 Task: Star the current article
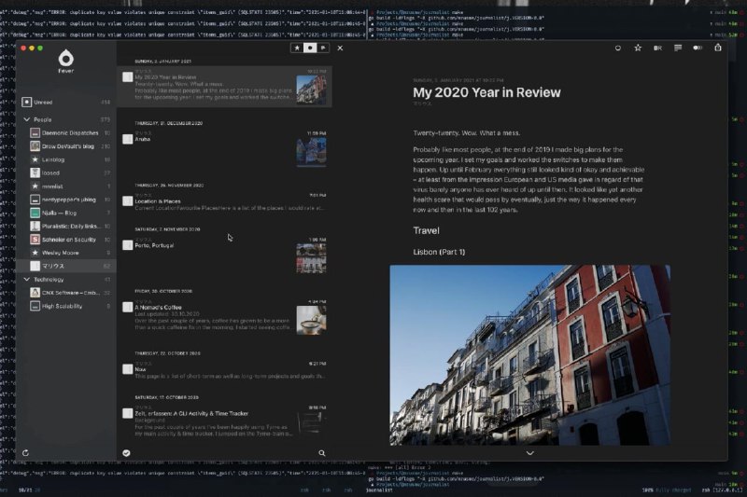coord(638,48)
